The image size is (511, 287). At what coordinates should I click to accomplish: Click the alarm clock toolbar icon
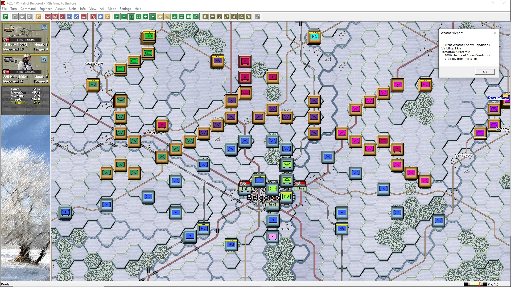click(x=39, y=17)
